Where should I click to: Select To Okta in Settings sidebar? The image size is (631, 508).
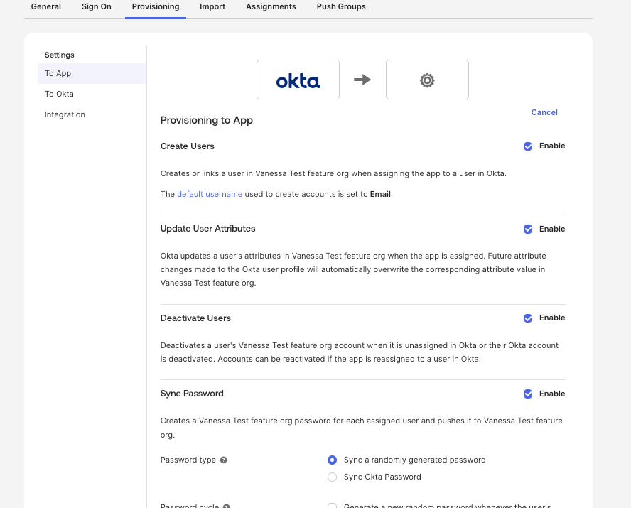92,94
